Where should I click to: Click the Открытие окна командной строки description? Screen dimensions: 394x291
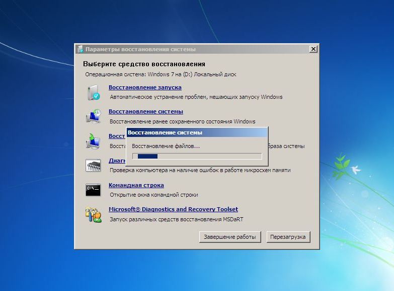coord(154,195)
